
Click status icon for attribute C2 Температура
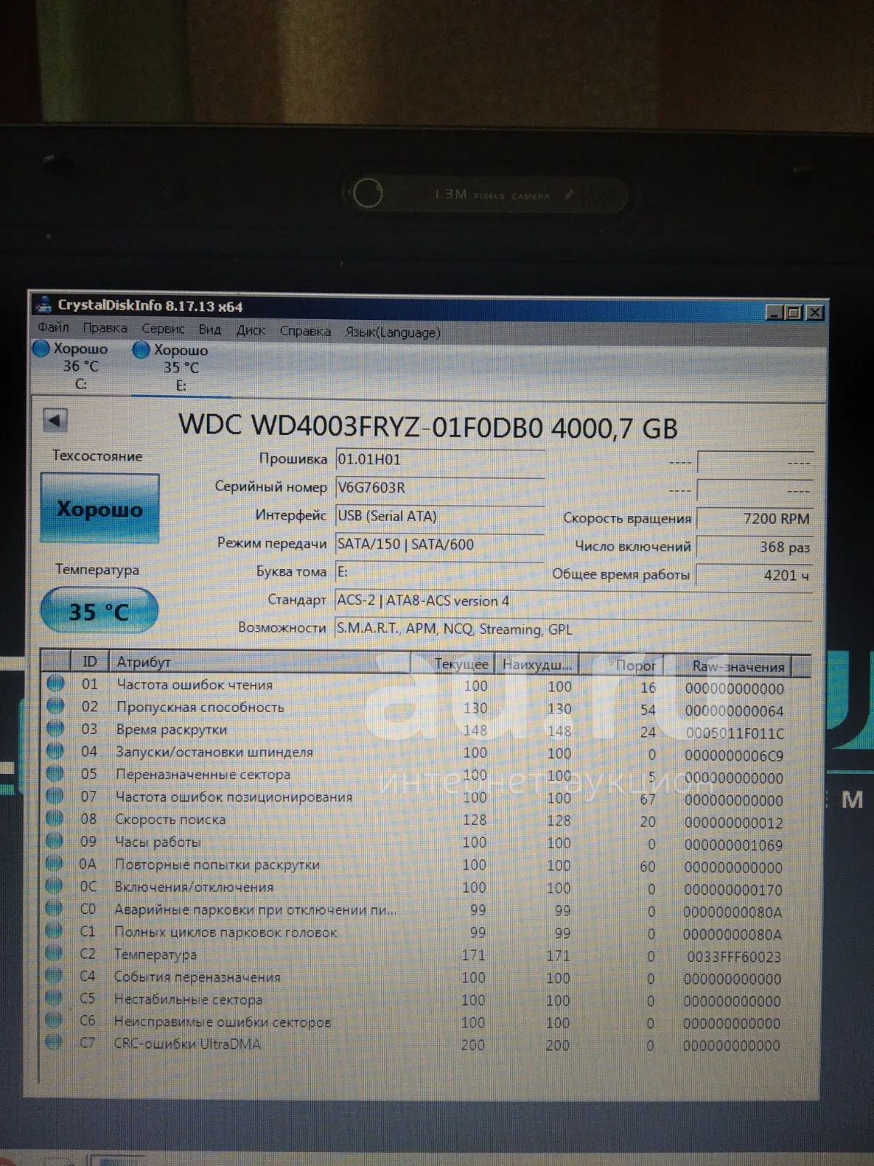pyautogui.click(x=54, y=952)
